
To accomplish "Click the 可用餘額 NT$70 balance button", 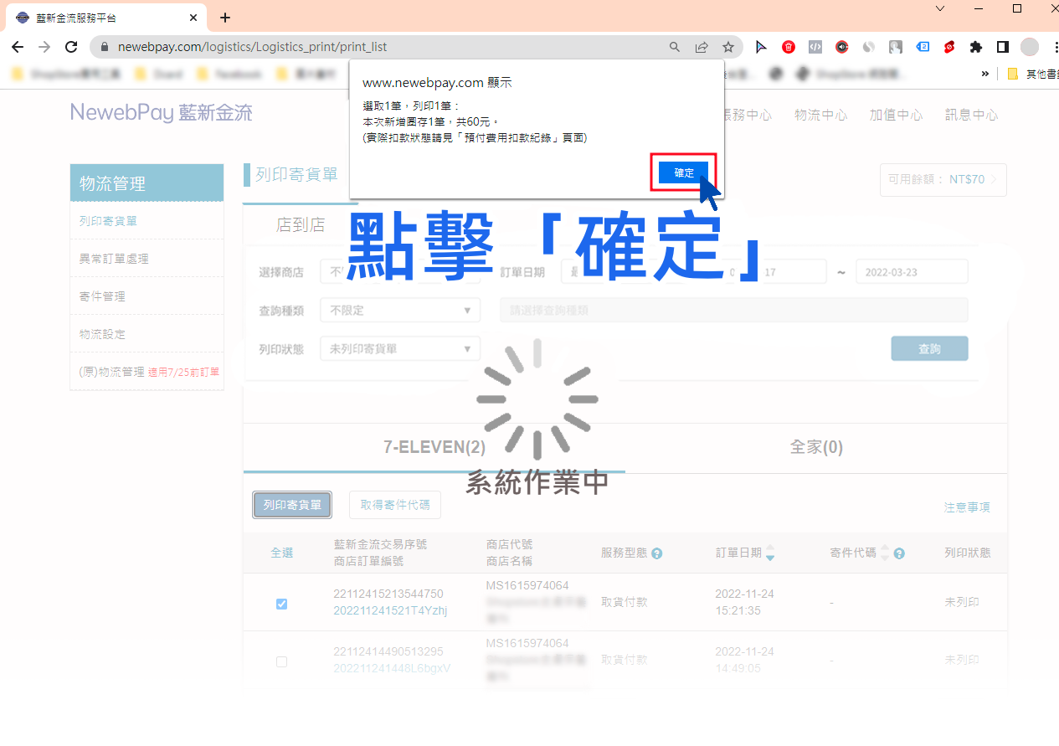I will tap(943, 179).
